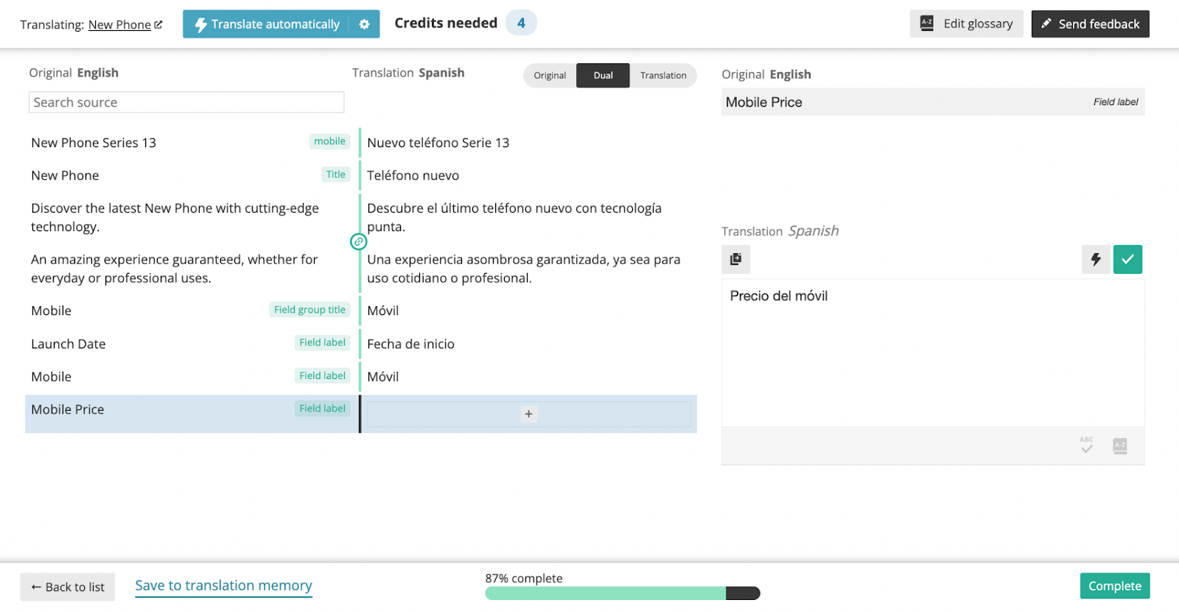Click translation 'Fecha de inicio'
Image resolution: width=1179 pixels, height=611 pixels.
[x=411, y=344]
